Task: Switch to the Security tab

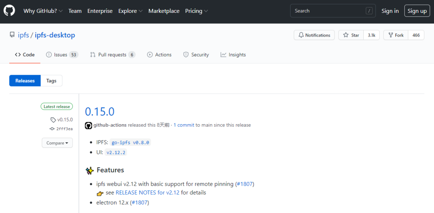Action: click(196, 55)
